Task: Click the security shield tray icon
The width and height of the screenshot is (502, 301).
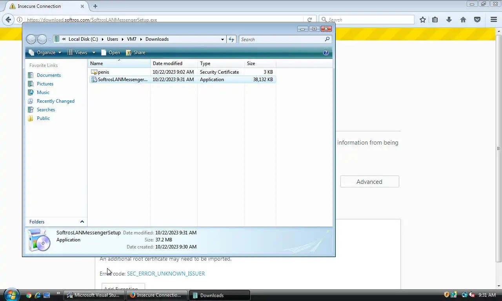Action: [446, 295]
